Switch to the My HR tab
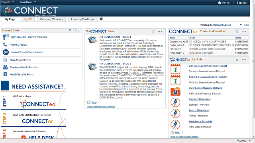The height and width of the screenshot is (143, 255). coord(27,19)
